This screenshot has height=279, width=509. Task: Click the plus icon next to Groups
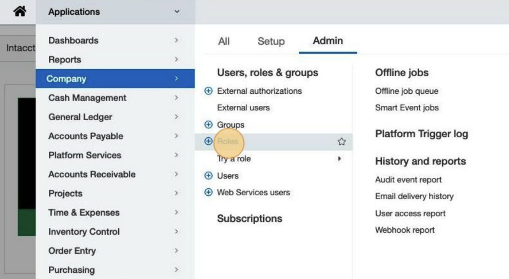(208, 125)
